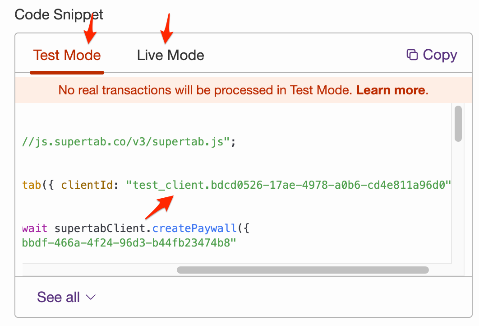Click the Copy text label
The width and height of the screenshot is (479, 326).
(440, 56)
